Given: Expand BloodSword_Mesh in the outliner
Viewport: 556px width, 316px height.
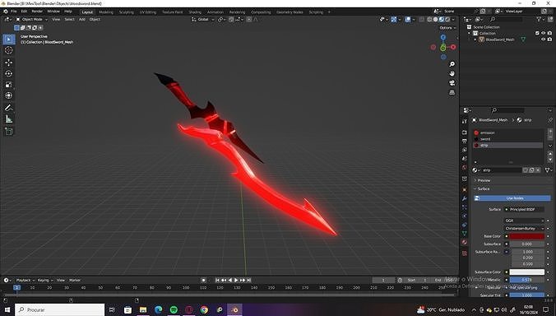Looking at the screenshot, I should 475,39.
